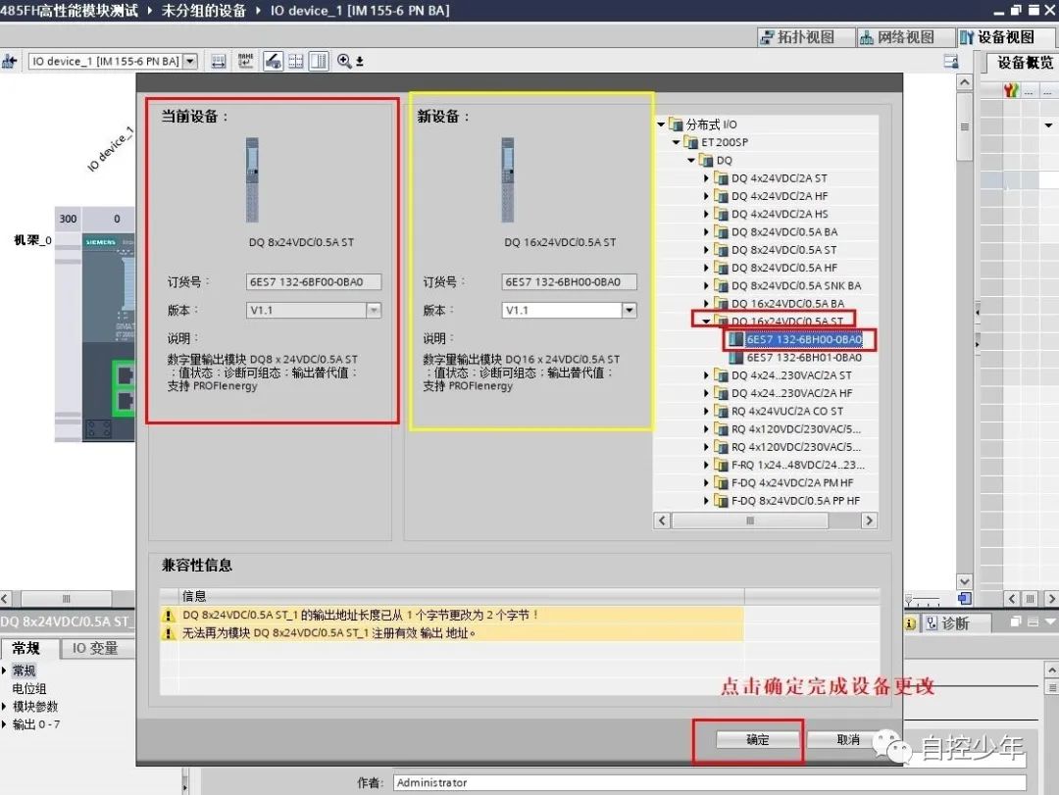Click current device order number field 6ES7 132-6BF00-0BA0
This screenshot has height=795, width=1059.
tap(314, 282)
